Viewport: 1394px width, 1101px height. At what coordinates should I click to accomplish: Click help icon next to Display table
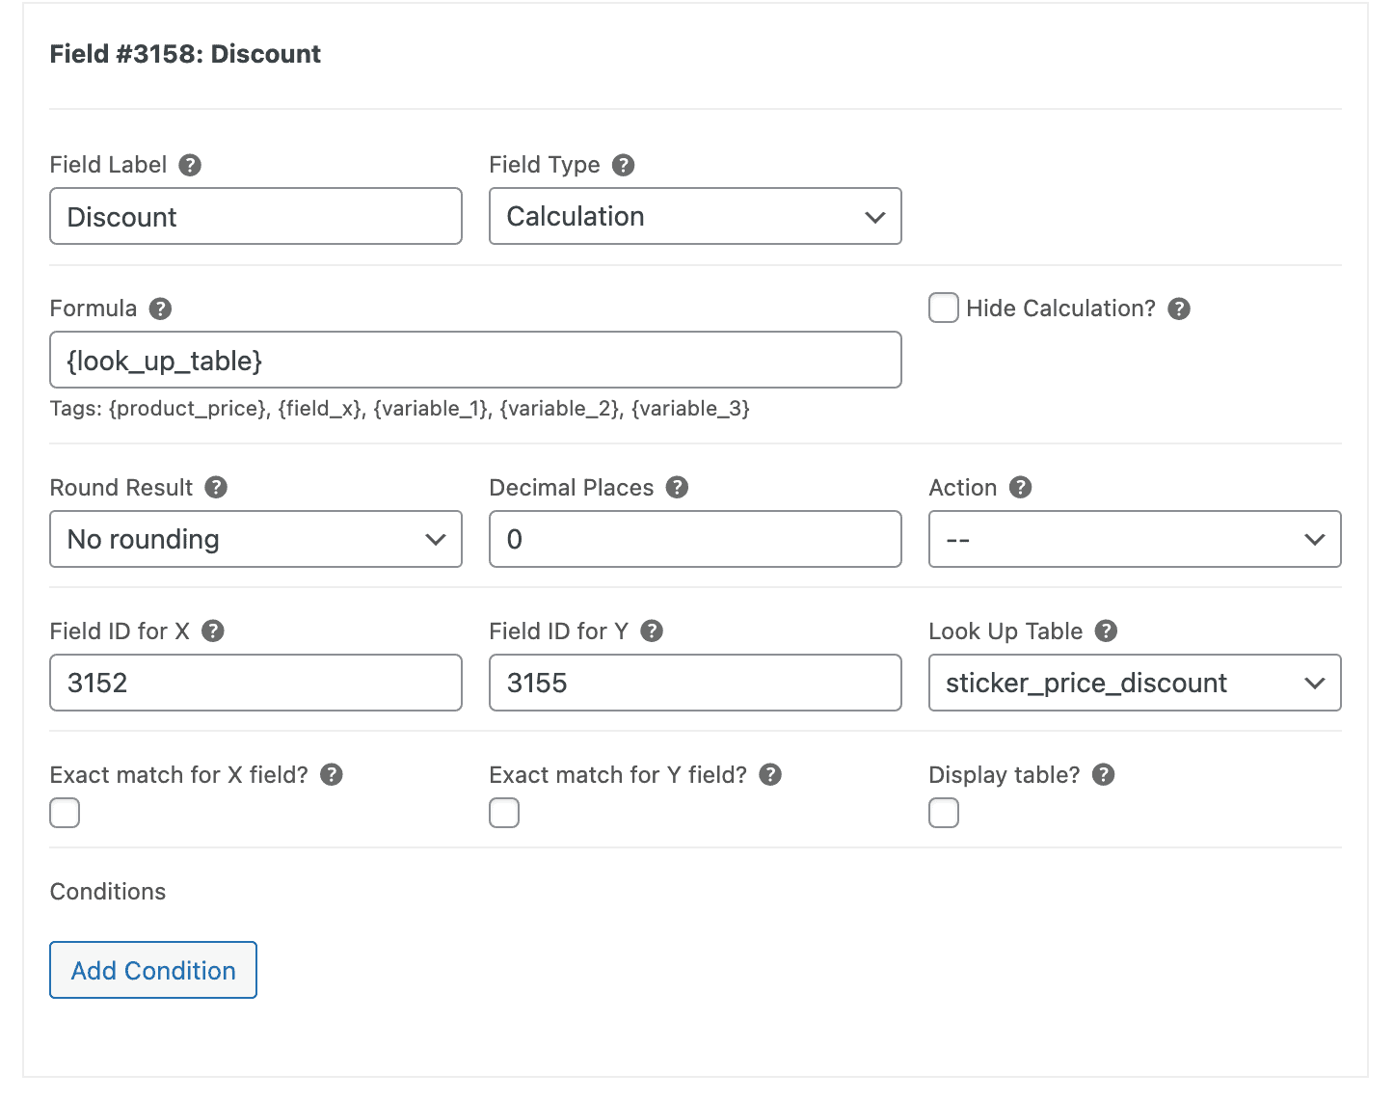[x=1104, y=774]
